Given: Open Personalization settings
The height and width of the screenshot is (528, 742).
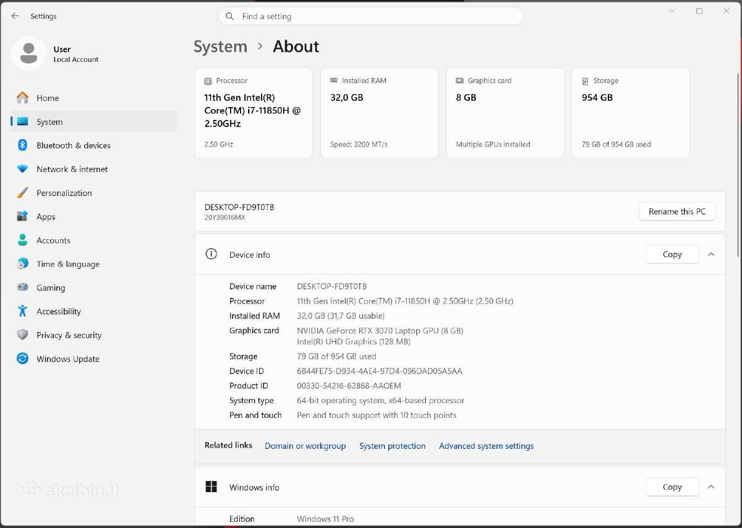Looking at the screenshot, I should 93,193.
